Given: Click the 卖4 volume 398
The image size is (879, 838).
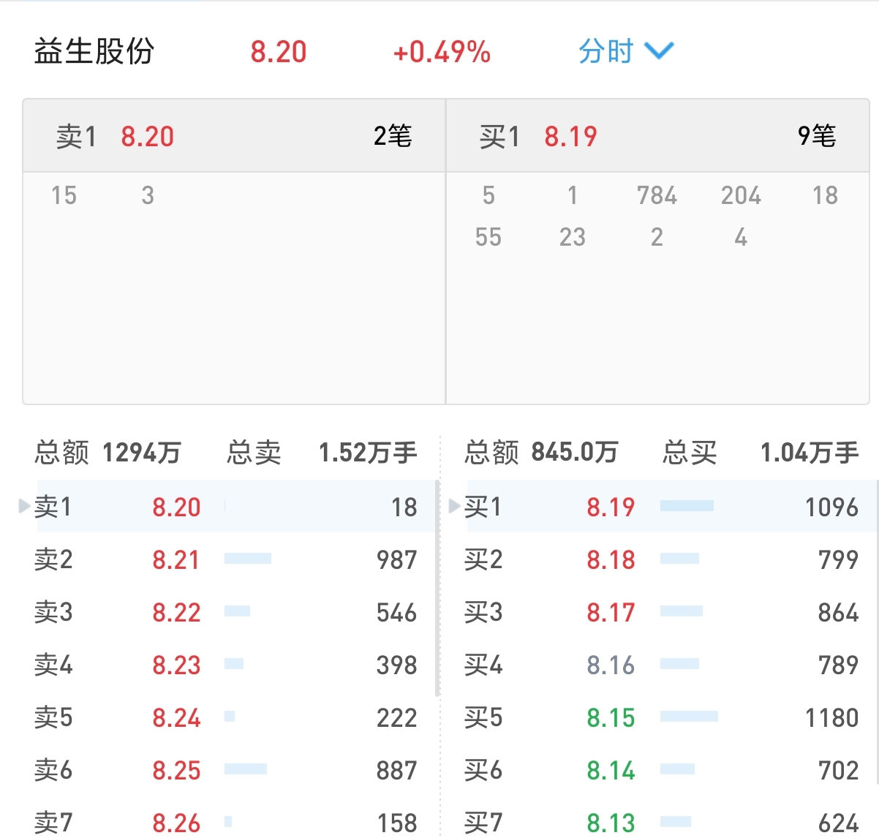Looking at the screenshot, I should click(396, 665).
